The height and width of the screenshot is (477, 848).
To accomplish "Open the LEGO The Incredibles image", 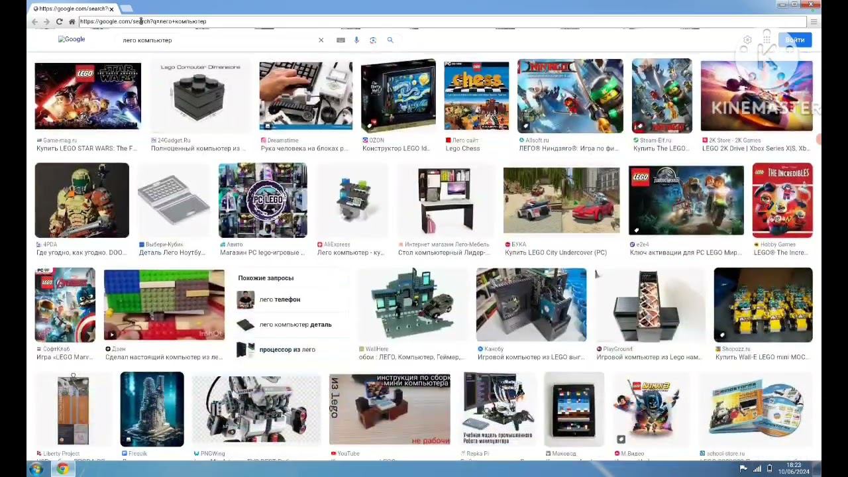I will (x=782, y=200).
